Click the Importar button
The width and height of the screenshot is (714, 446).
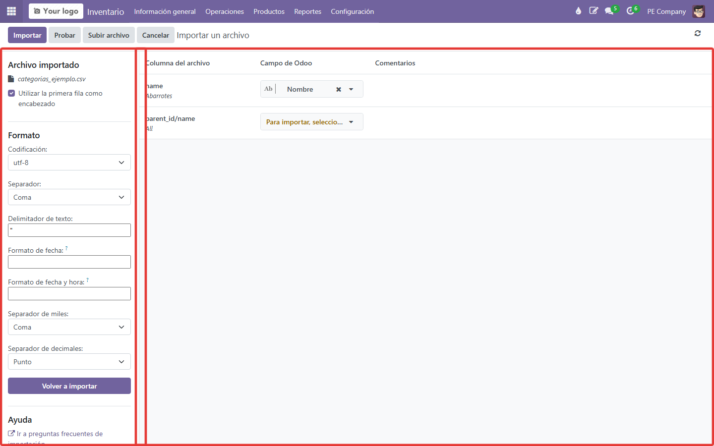27,35
